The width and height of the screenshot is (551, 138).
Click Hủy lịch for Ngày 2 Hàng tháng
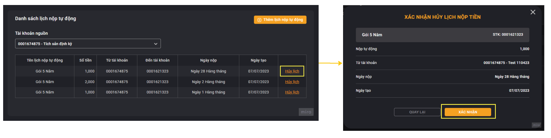(292, 82)
